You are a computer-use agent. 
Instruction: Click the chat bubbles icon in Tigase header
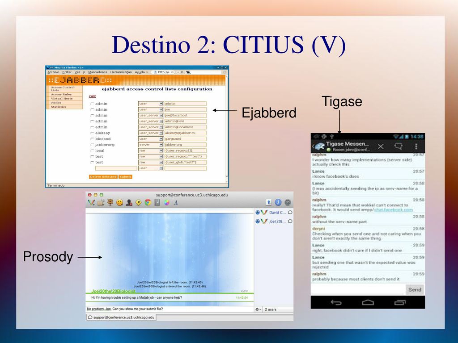coord(399,146)
